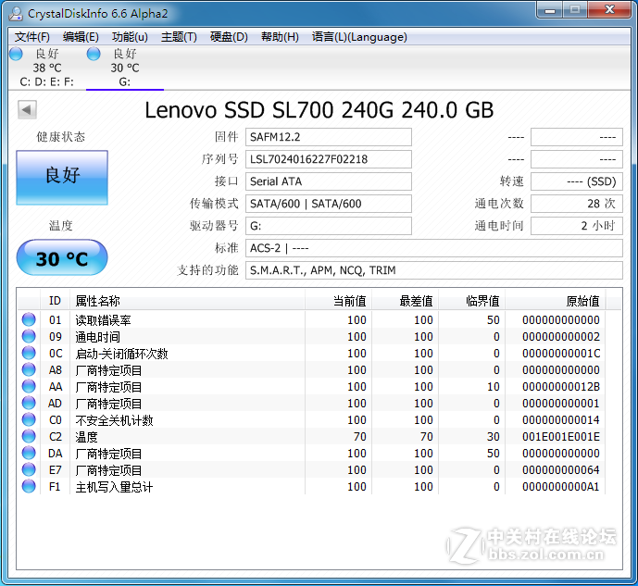This screenshot has width=638, height=586.
Task: Open the 硬盘(D) menu
Action: pyautogui.click(x=229, y=37)
